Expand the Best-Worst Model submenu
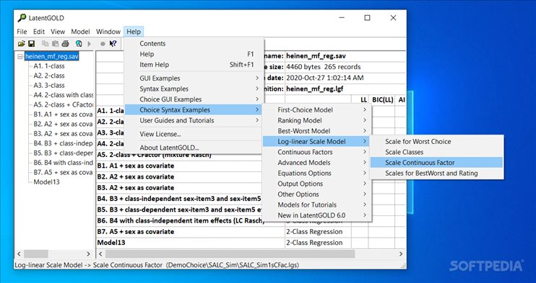Screen dimensions: 536x283 click(316, 131)
